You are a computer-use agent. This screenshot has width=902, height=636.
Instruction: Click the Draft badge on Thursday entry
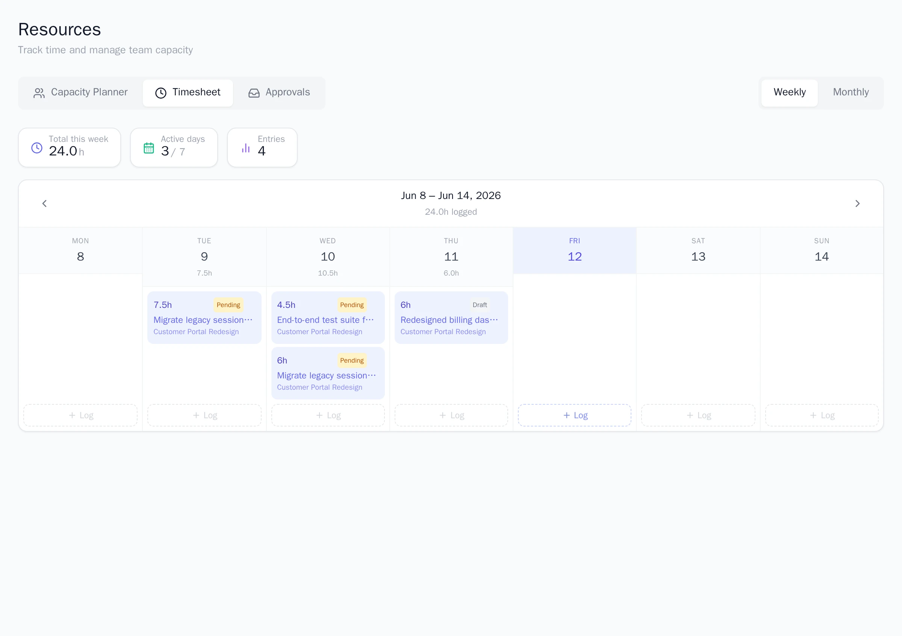tap(480, 305)
